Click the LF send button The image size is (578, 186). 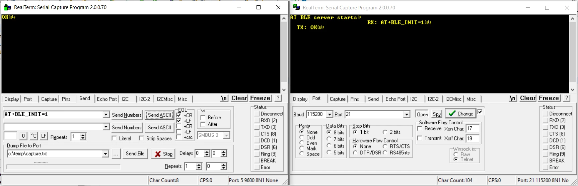[44, 136]
